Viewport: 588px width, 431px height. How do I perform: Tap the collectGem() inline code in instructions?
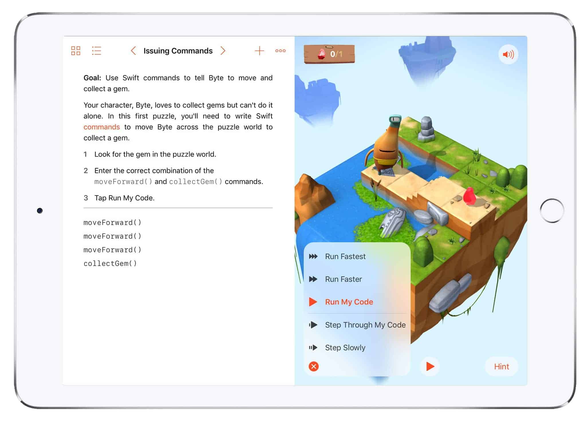[x=196, y=181]
